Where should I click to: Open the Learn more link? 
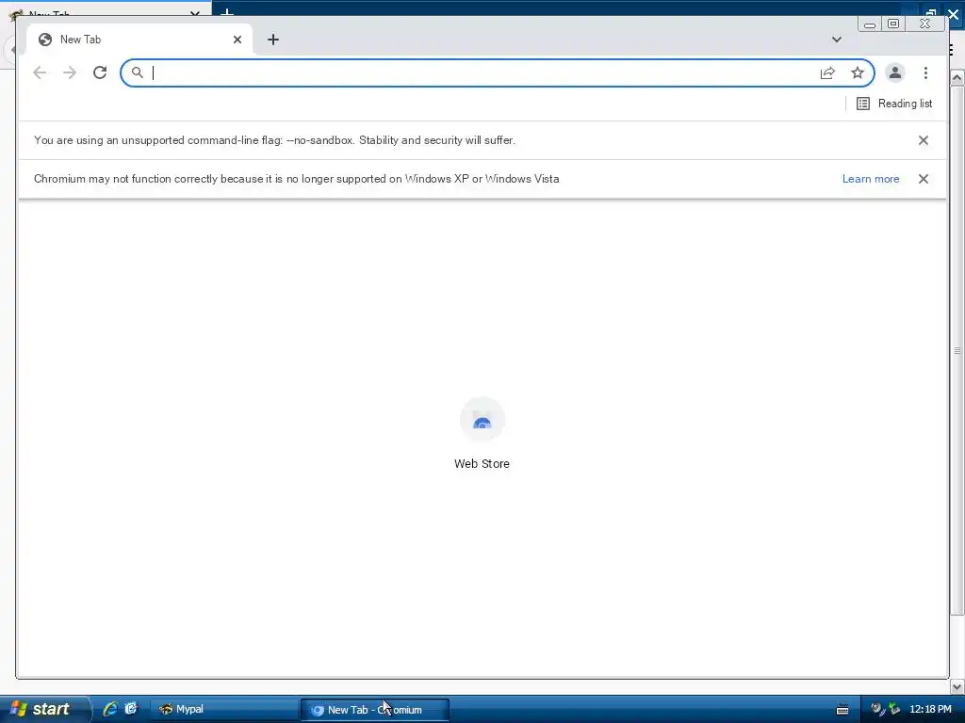click(870, 179)
